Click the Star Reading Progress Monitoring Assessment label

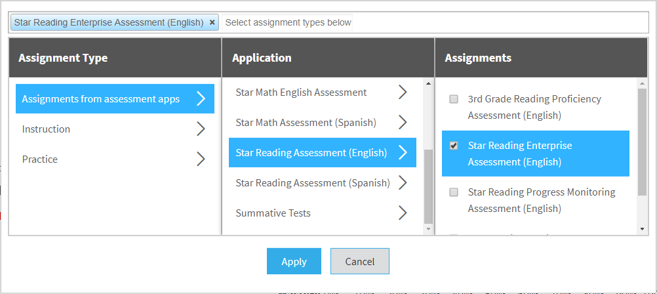[x=542, y=200]
